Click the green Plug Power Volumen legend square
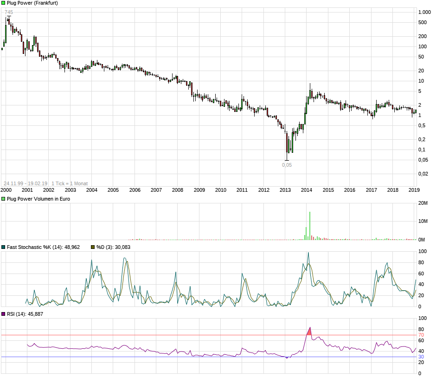This screenshot has height=378, width=436. click(3, 199)
